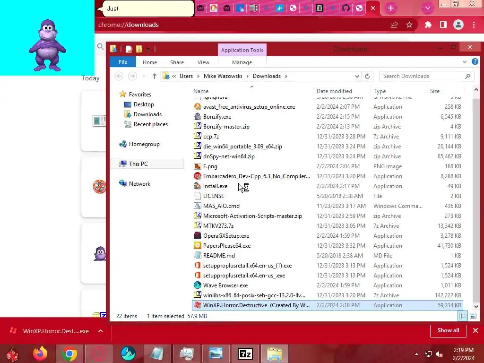Select E.png image icon
The height and width of the screenshot is (363, 484).
pos(197,166)
